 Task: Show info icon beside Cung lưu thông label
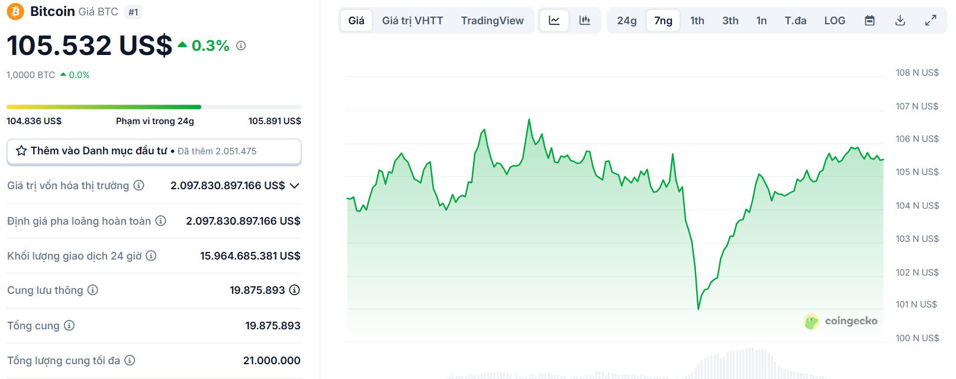click(x=92, y=290)
